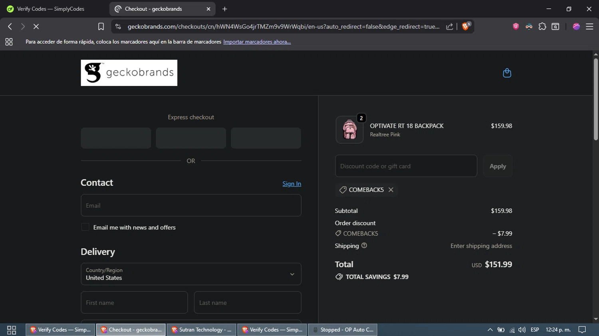The height and width of the screenshot is (336, 599).
Task: Share this page from address bar
Action: click(450, 26)
